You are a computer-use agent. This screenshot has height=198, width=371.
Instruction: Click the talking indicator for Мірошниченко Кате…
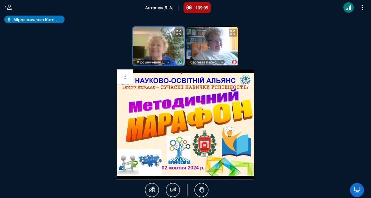(x=34, y=20)
